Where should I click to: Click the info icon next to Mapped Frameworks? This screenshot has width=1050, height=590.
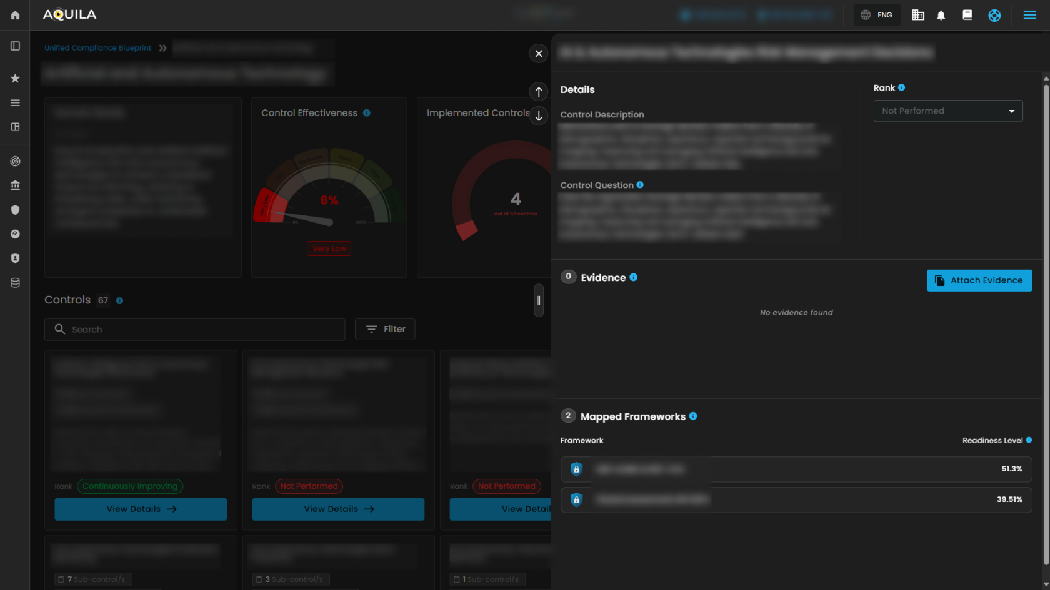pos(693,416)
